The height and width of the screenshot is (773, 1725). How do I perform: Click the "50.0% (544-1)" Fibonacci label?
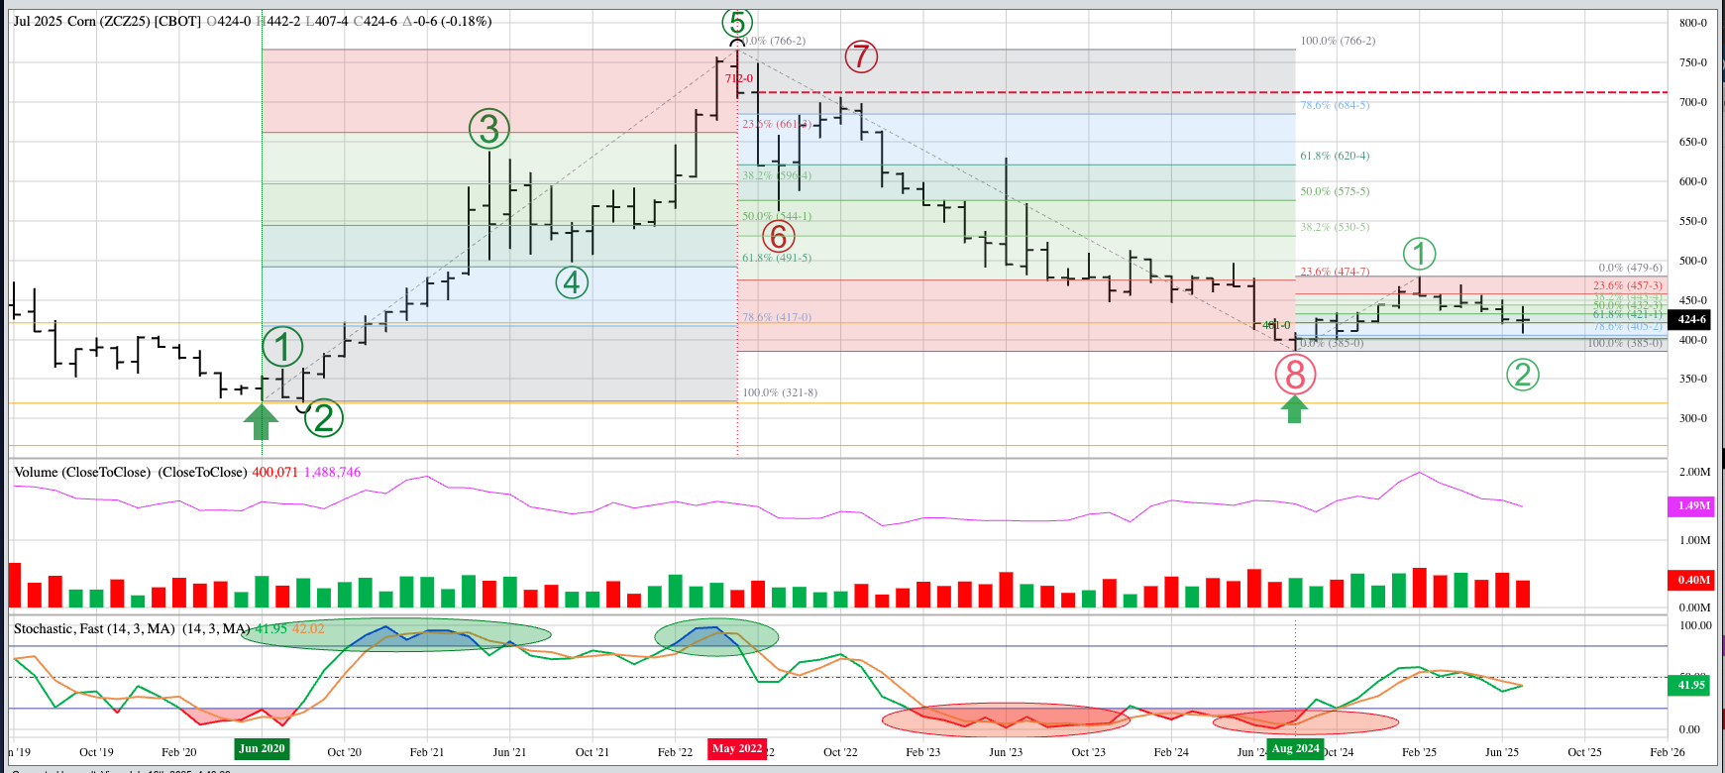[777, 216]
